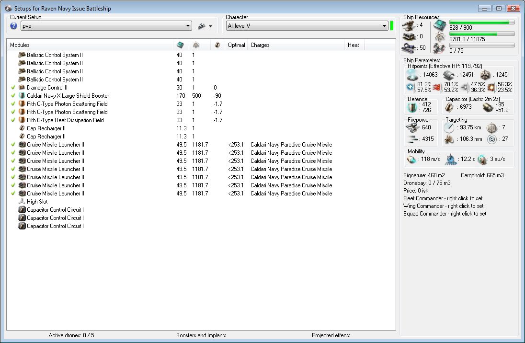Viewport: 525px width, 343px height.
Task: Expand the arrow next to ship icon
Action: [210, 26]
